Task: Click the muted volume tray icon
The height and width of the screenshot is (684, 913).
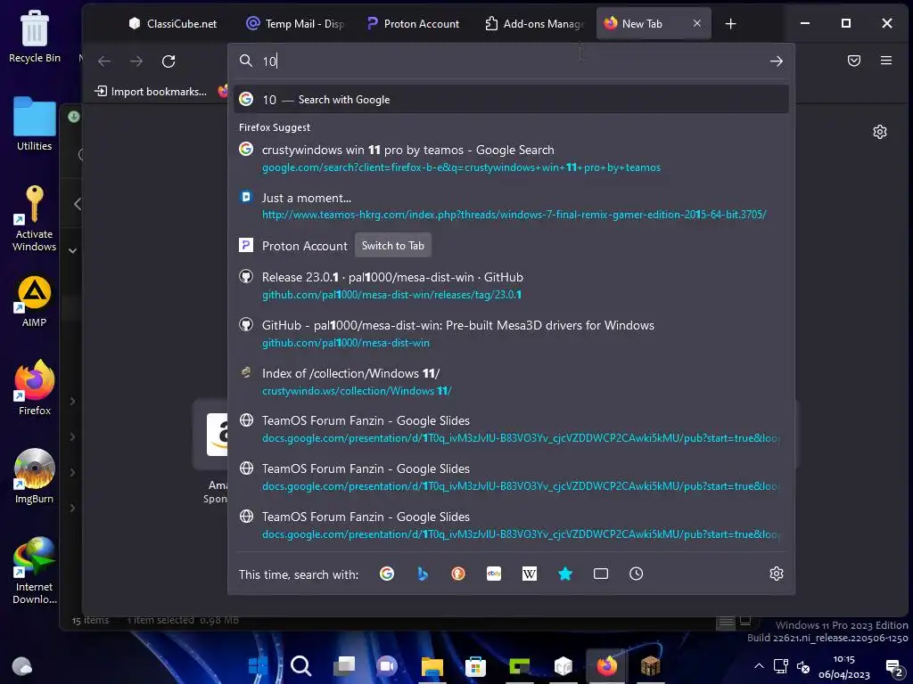Action: [803, 666]
